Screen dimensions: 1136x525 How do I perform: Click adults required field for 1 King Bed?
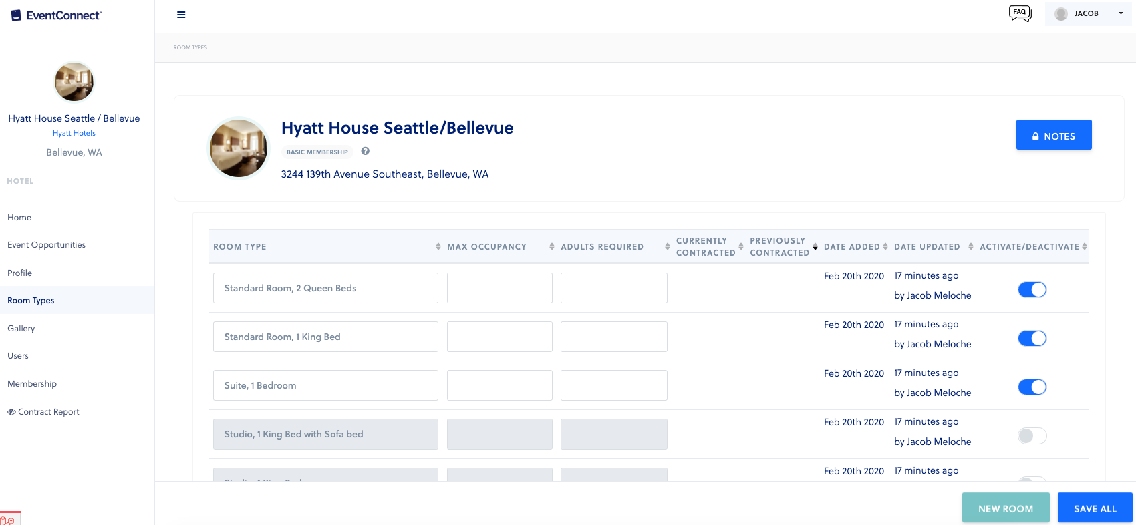[614, 337]
